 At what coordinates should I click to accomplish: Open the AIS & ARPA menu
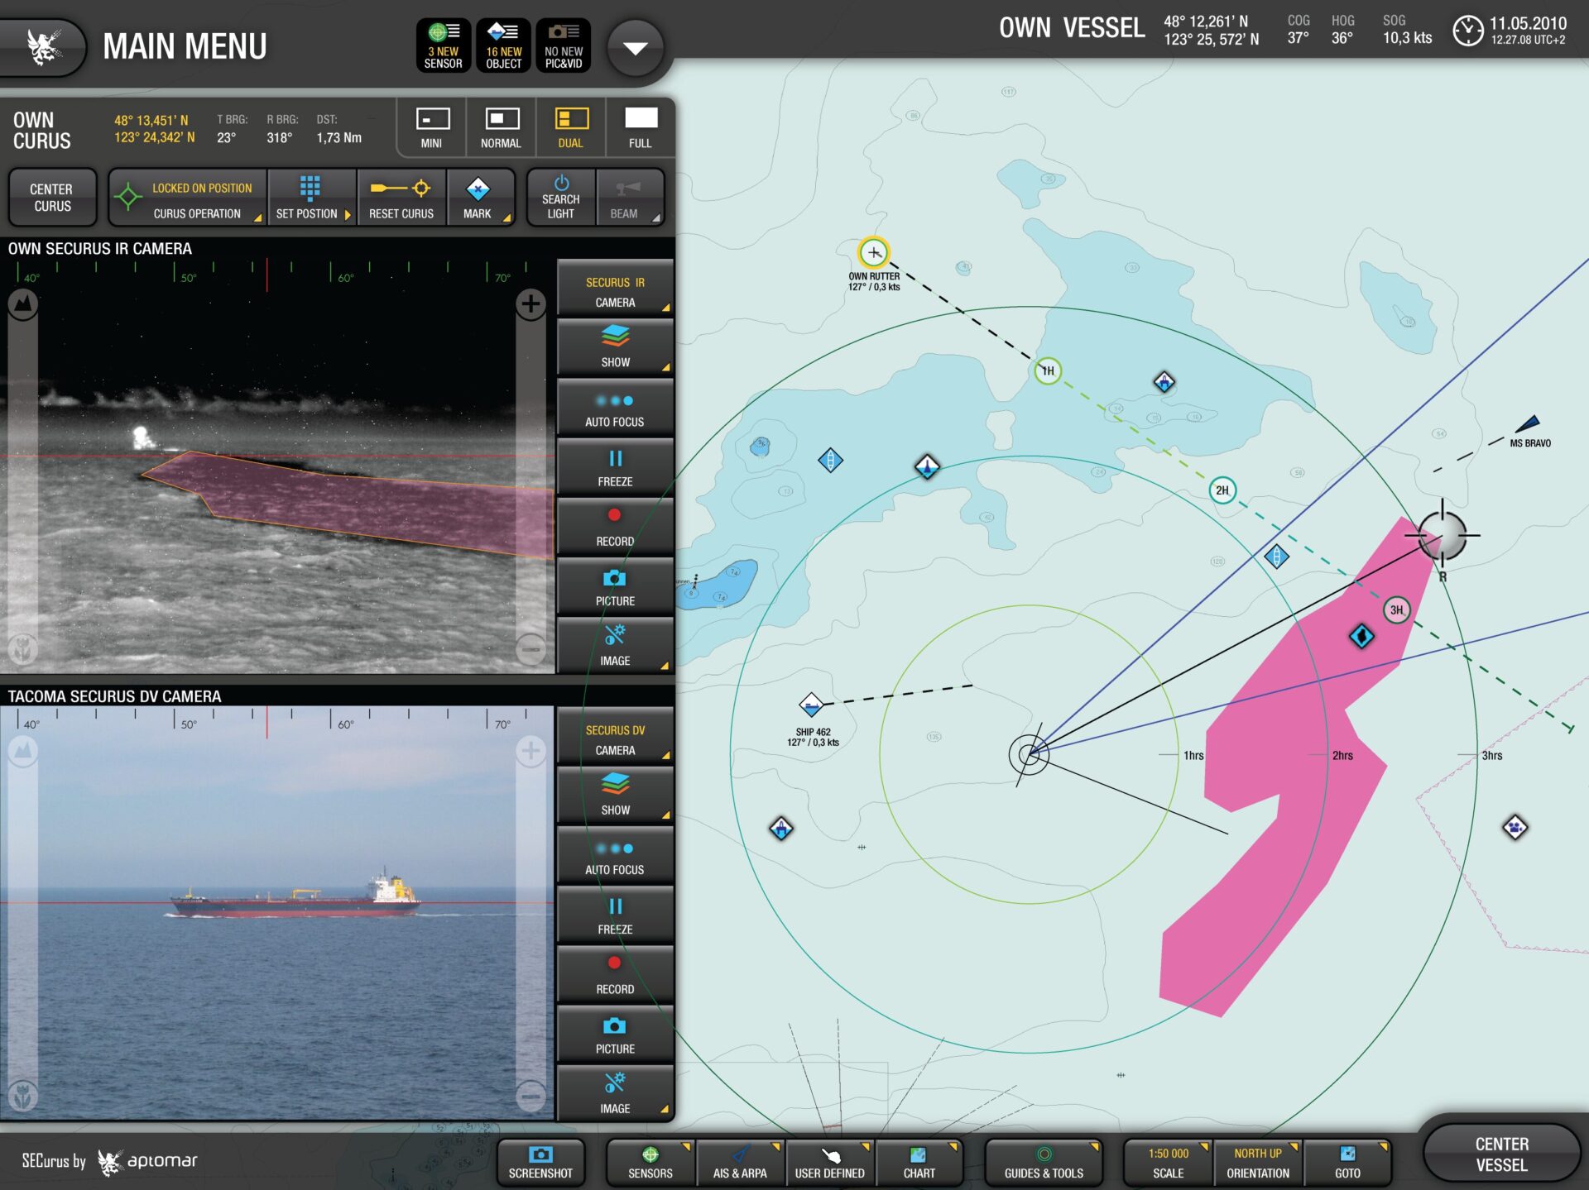pos(740,1162)
